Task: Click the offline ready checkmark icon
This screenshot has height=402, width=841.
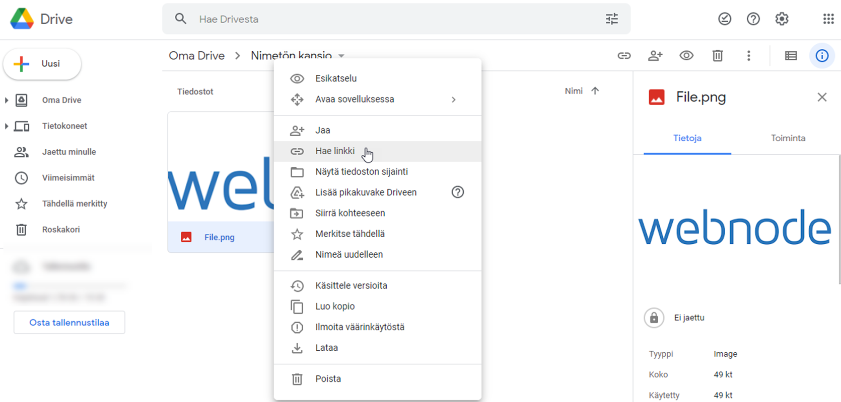Action: tap(724, 19)
